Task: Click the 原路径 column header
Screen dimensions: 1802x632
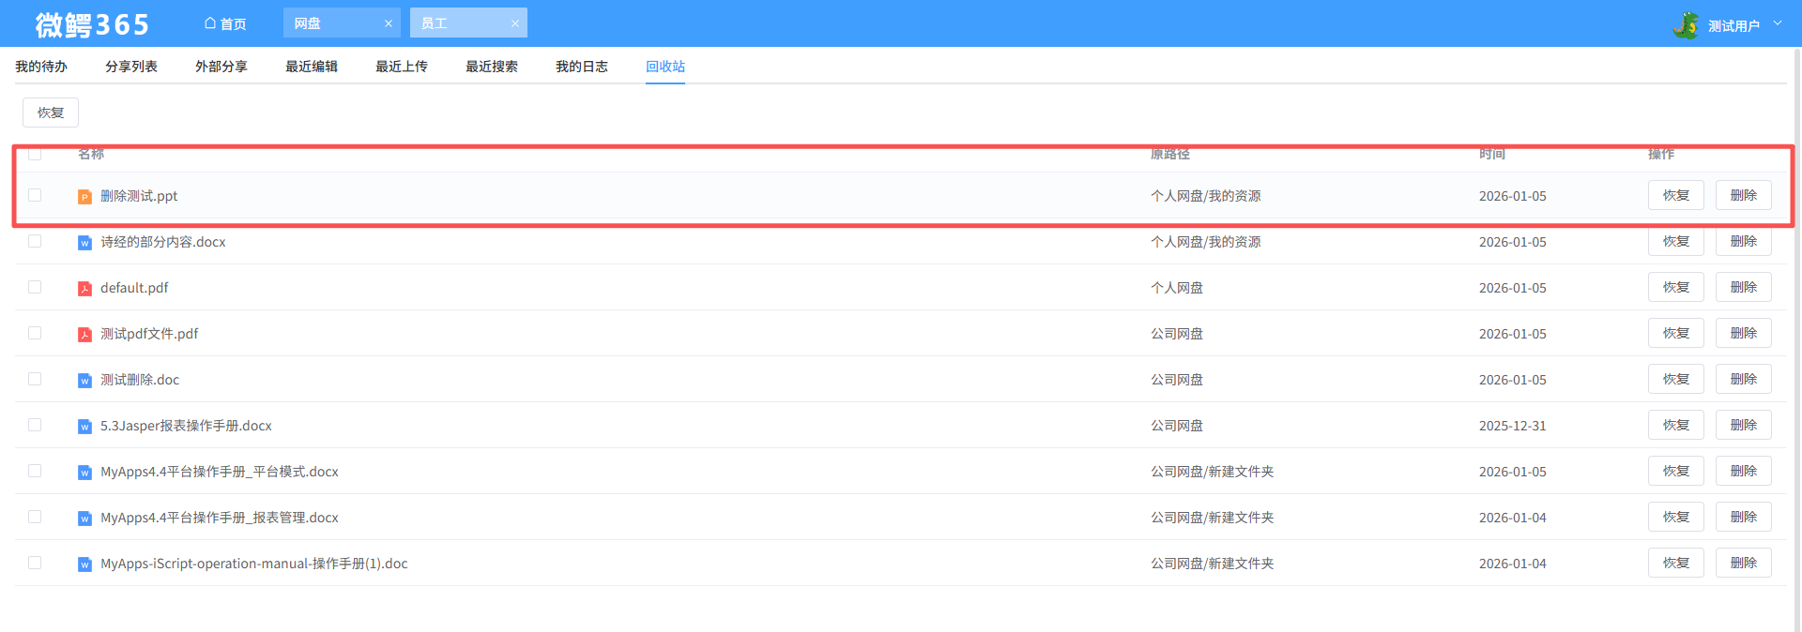Action: [x=1169, y=154]
